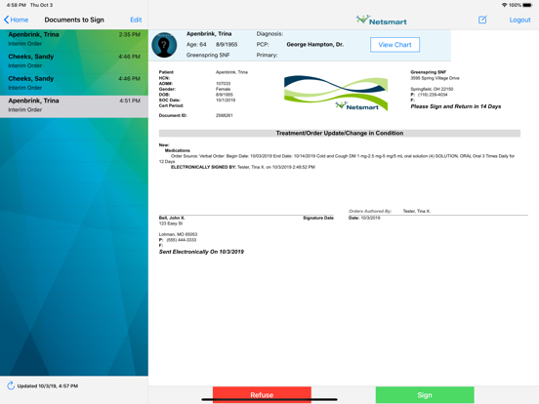Tap the Bell, John X. signature line

(x=246, y=217)
